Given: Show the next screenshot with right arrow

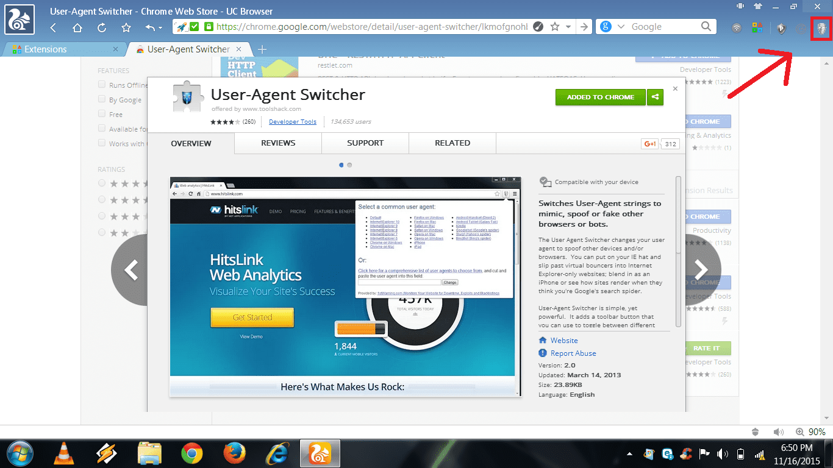Looking at the screenshot, I should pyautogui.click(x=700, y=269).
